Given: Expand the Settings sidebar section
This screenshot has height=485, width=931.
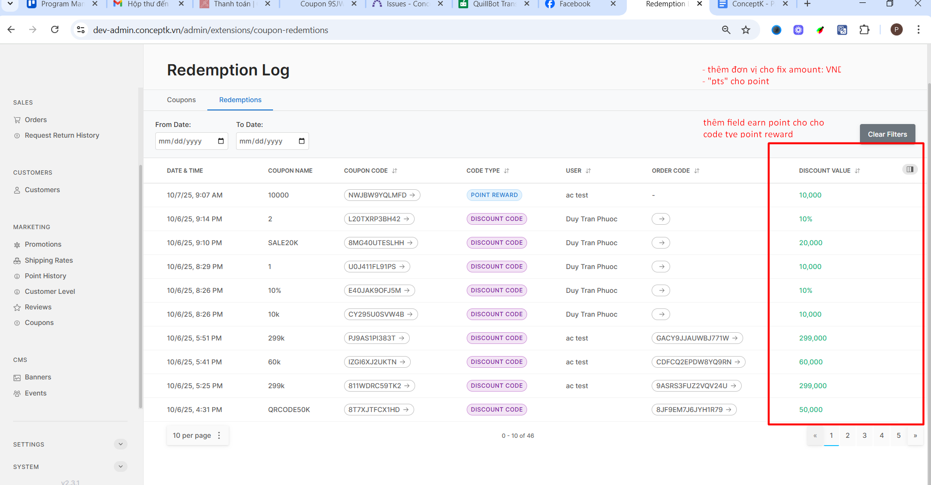Looking at the screenshot, I should pyautogui.click(x=121, y=444).
